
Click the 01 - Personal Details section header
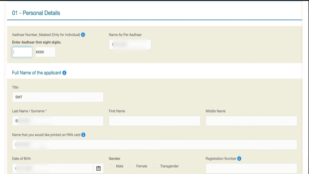point(36,13)
